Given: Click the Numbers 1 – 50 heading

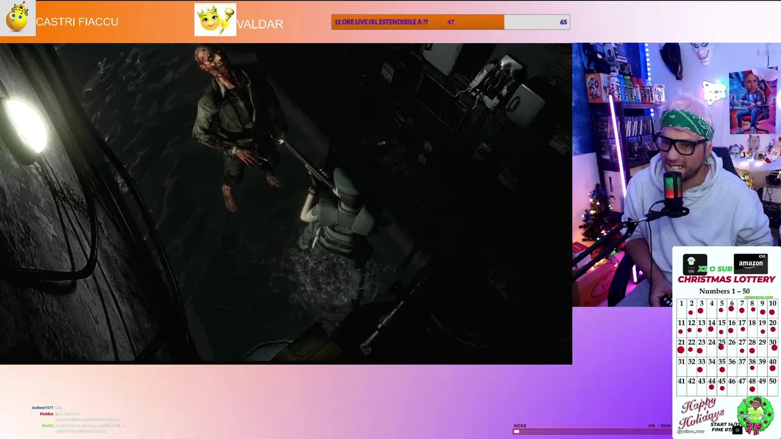Looking at the screenshot, I should [x=725, y=291].
